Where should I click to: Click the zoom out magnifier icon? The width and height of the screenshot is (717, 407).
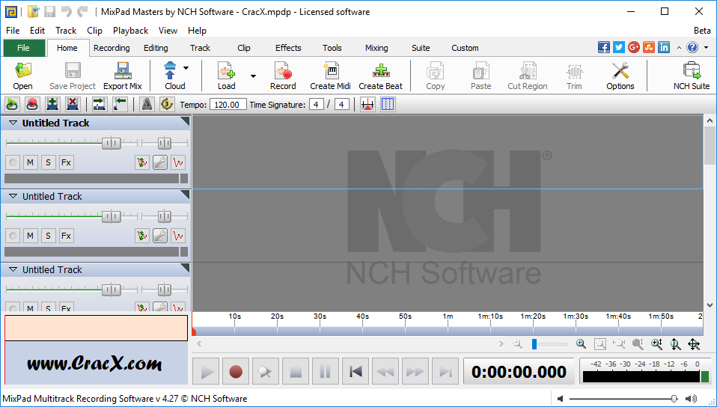click(x=518, y=344)
